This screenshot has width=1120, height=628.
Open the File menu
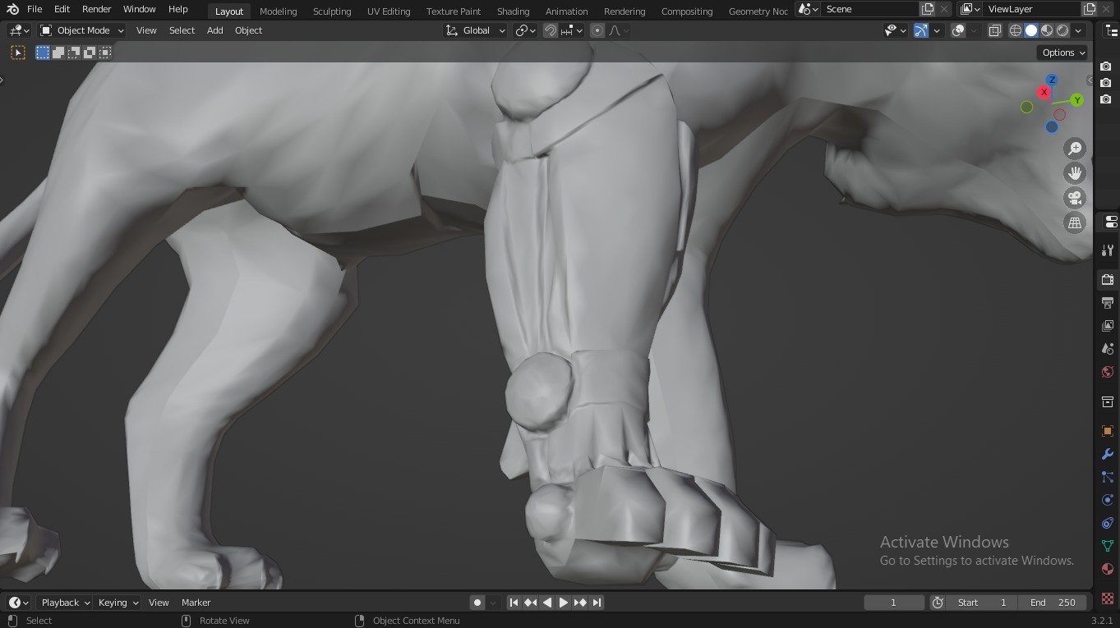point(35,9)
